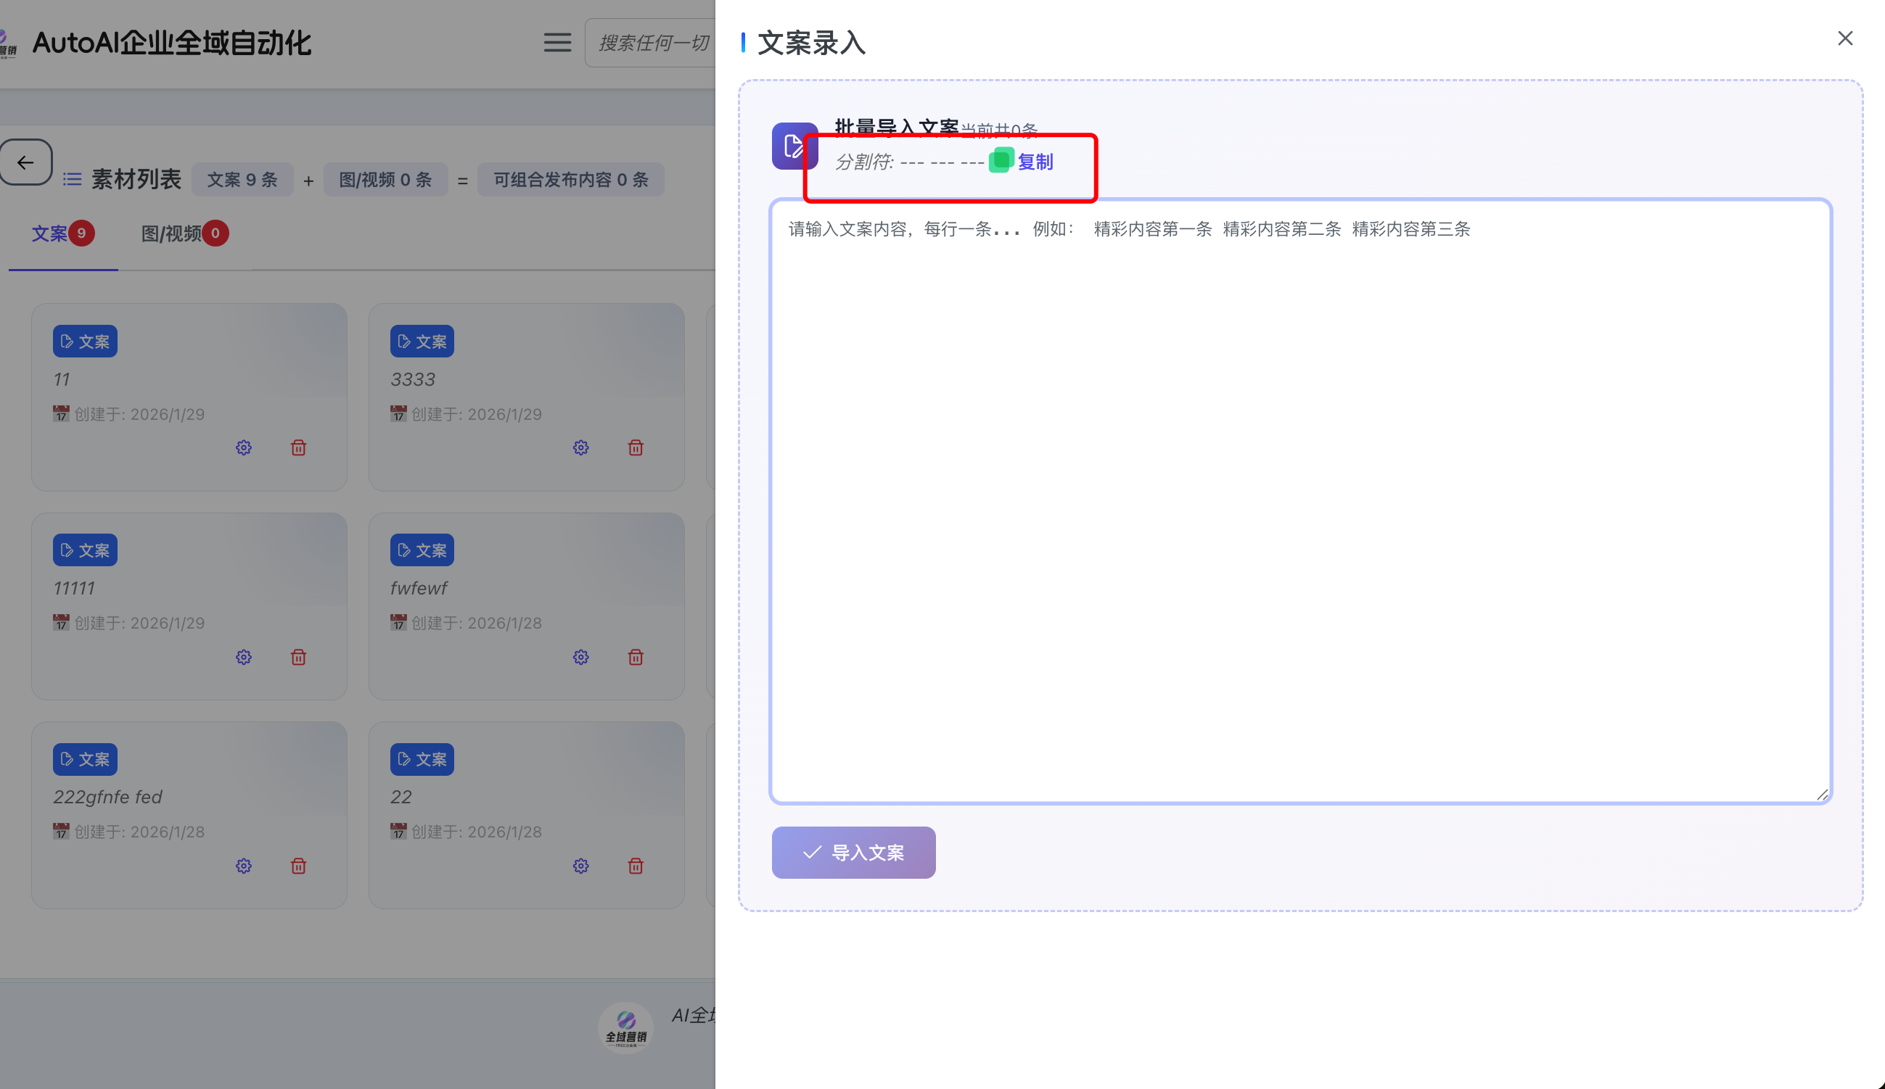Open settings for the fwfewf card
This screenshot has height=1089, width=1885.
click(x=581, y=657)
